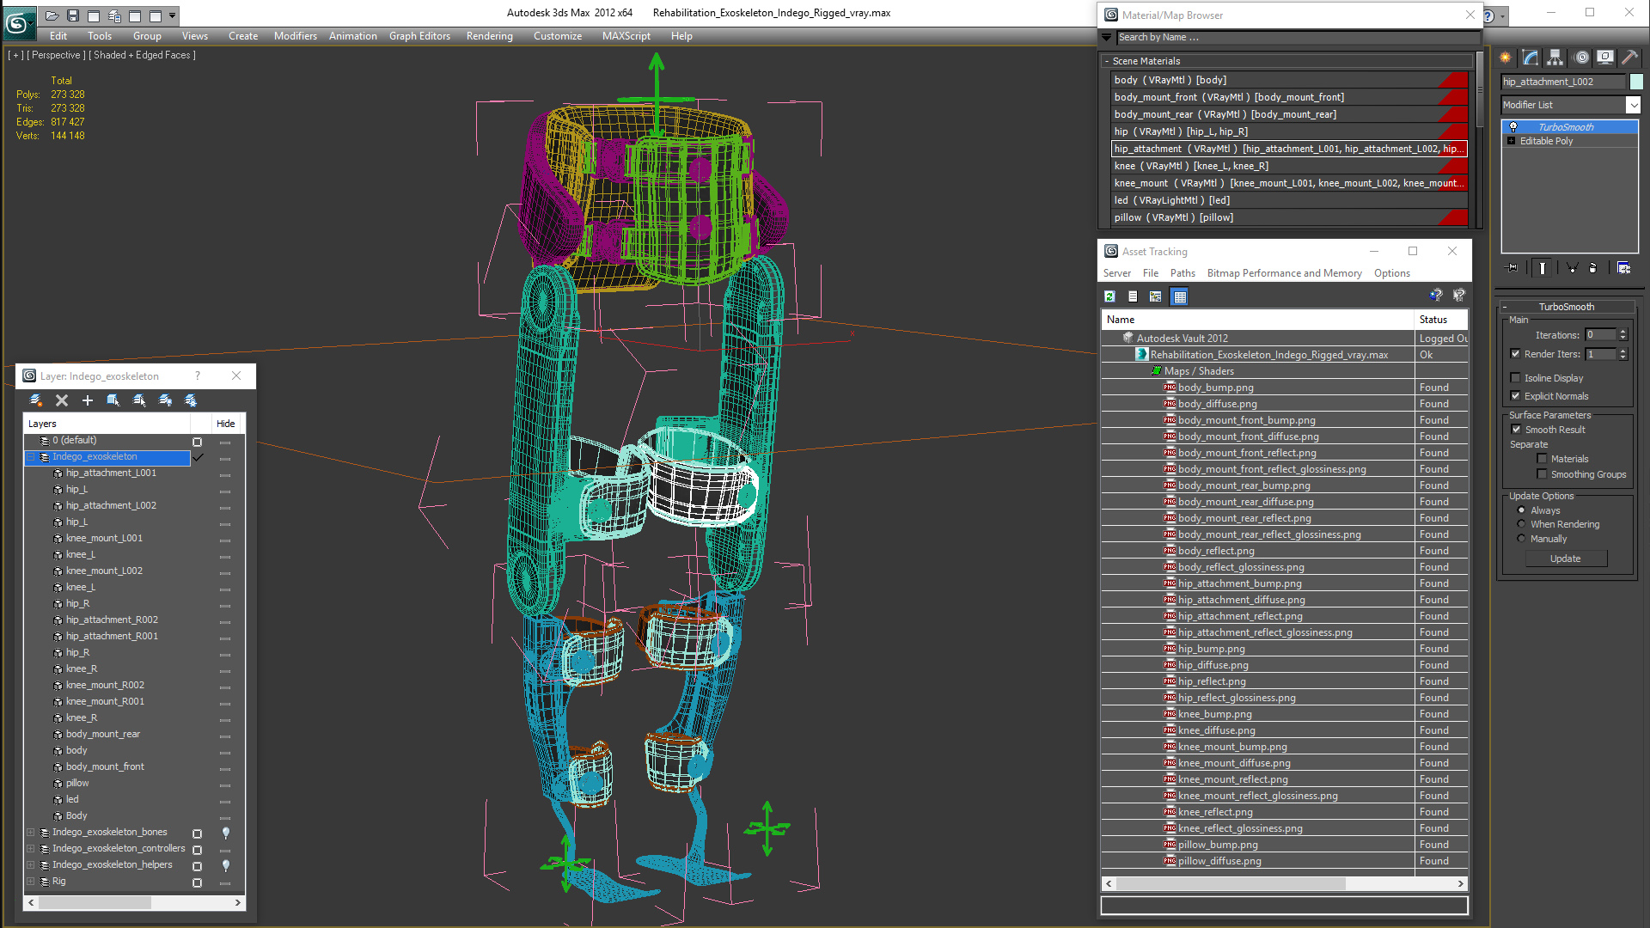Click the Search by Name field

[1298, 38]
